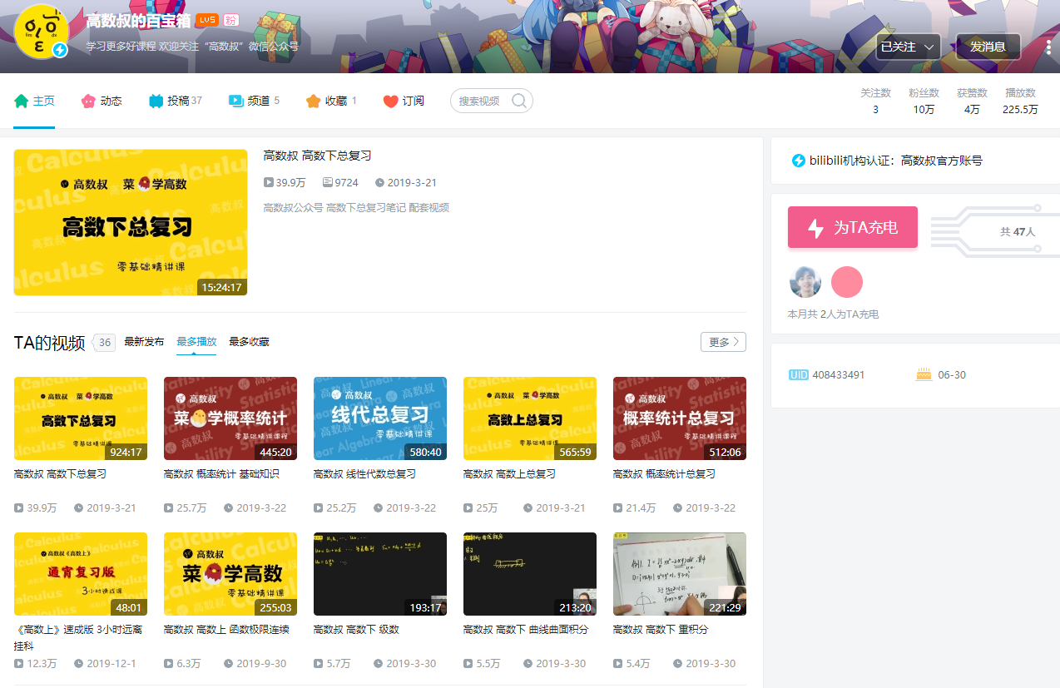The image size is (1060, 688).
Task: Click the 共47人 charger count
Action: click(1018, 232)
